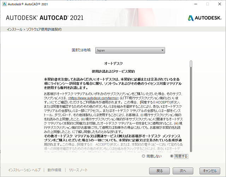Viewport: 226px width, 177px height.
Task: Click the AutoCAD icon in the title bar
Action: [x=5, y=4]
